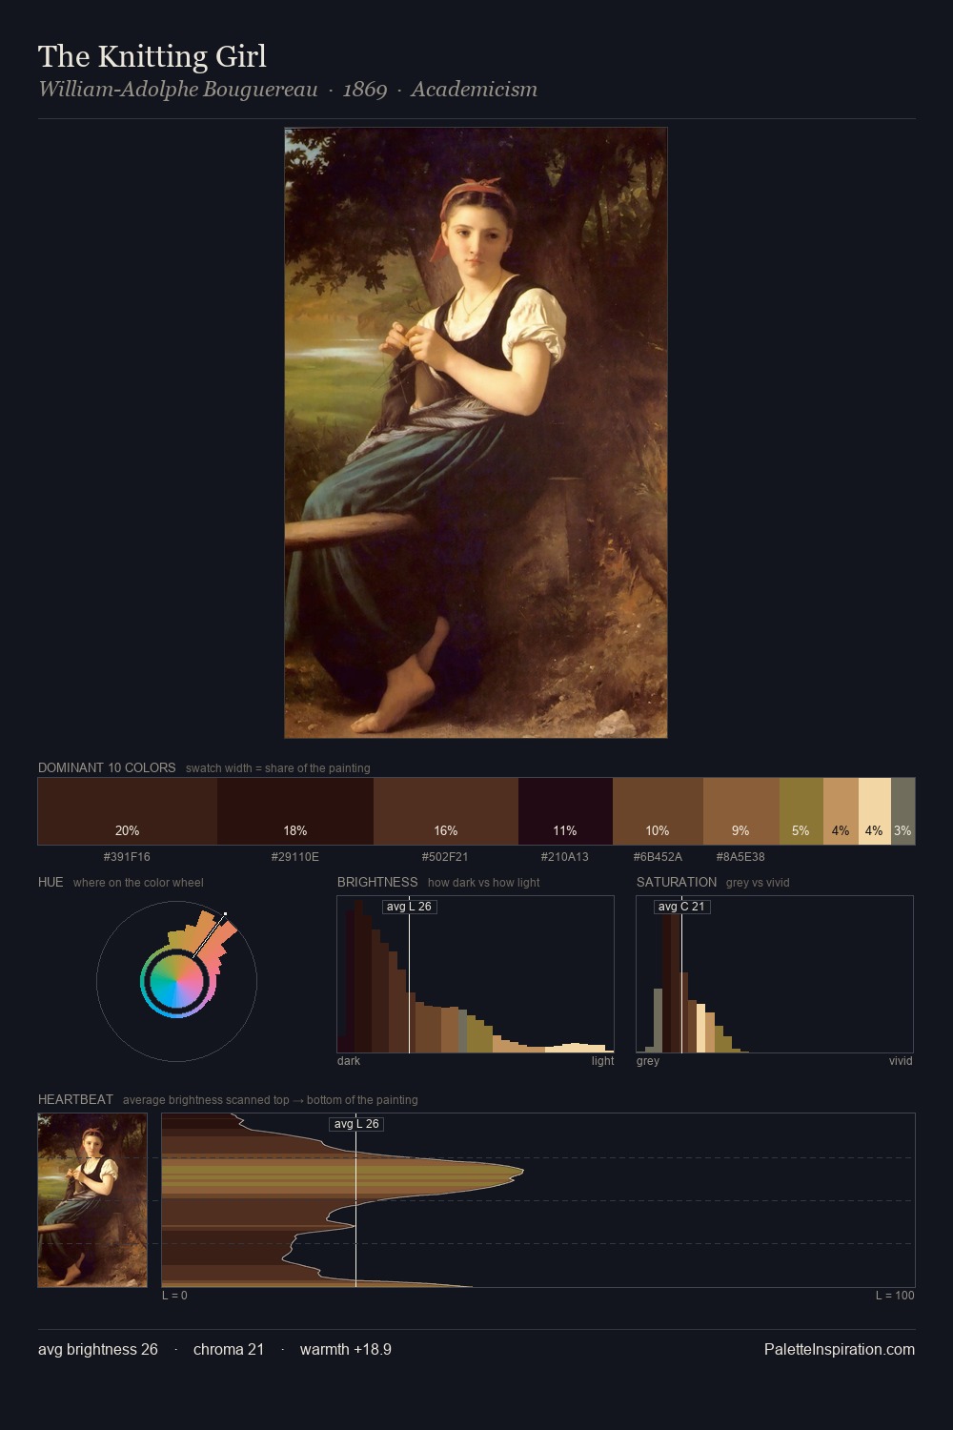This screenshot has width=953, height=1430.
Task: Click the artist name William-Adolphe Bouguereau
Action: point(178,90)
